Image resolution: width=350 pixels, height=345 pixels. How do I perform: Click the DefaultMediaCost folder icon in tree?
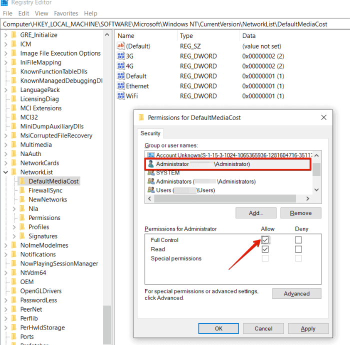point(22,181)
